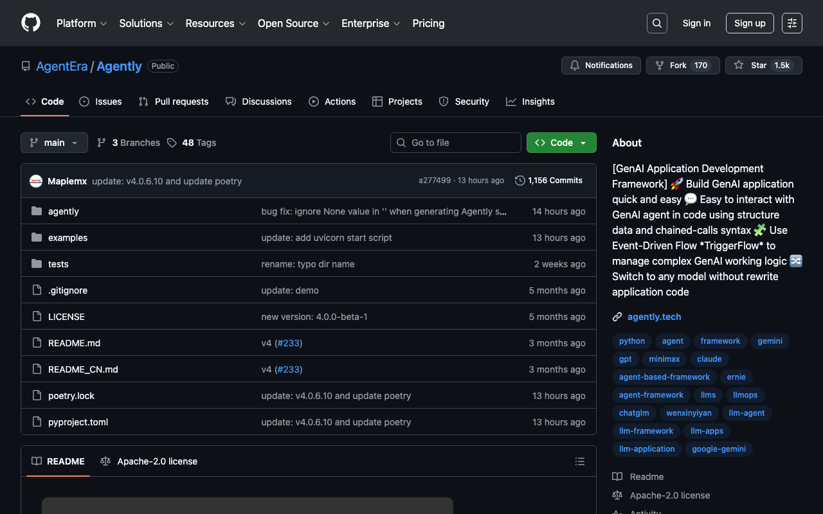Expand the green Code dropdown
The height and width of the screenshot is (514, 823).
561,143
